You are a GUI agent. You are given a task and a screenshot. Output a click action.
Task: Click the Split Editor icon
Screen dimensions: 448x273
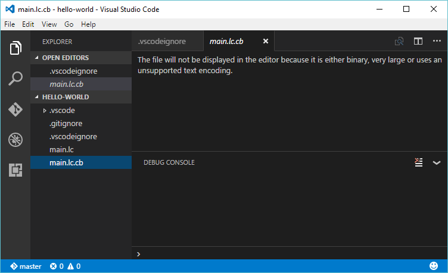(418, 42)
